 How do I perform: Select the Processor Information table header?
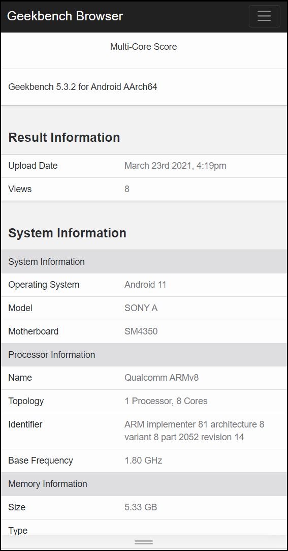coord(144,355)
